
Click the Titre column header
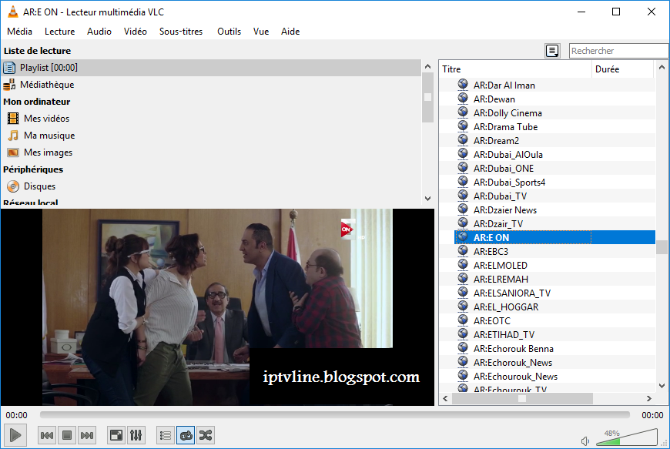(516, 69)
